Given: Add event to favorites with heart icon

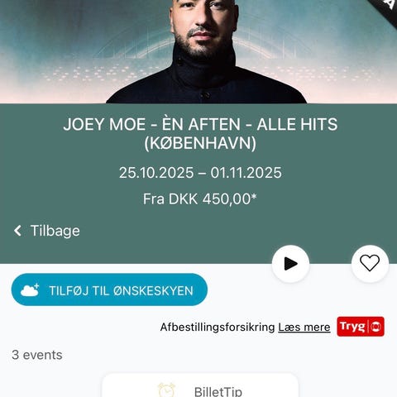Looking at the screenshot, I should (370, 263).
